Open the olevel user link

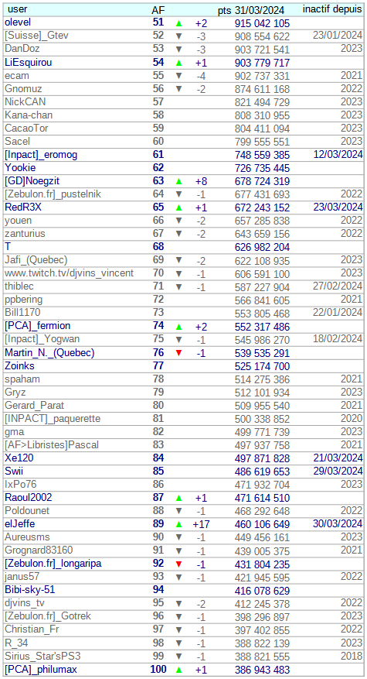point(18,22)
